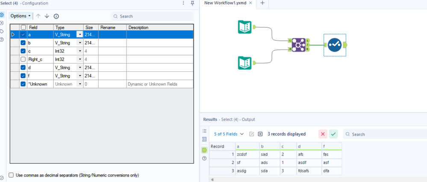Check the Right_c field checkbox
427x182 pixels.
[24, 59]
